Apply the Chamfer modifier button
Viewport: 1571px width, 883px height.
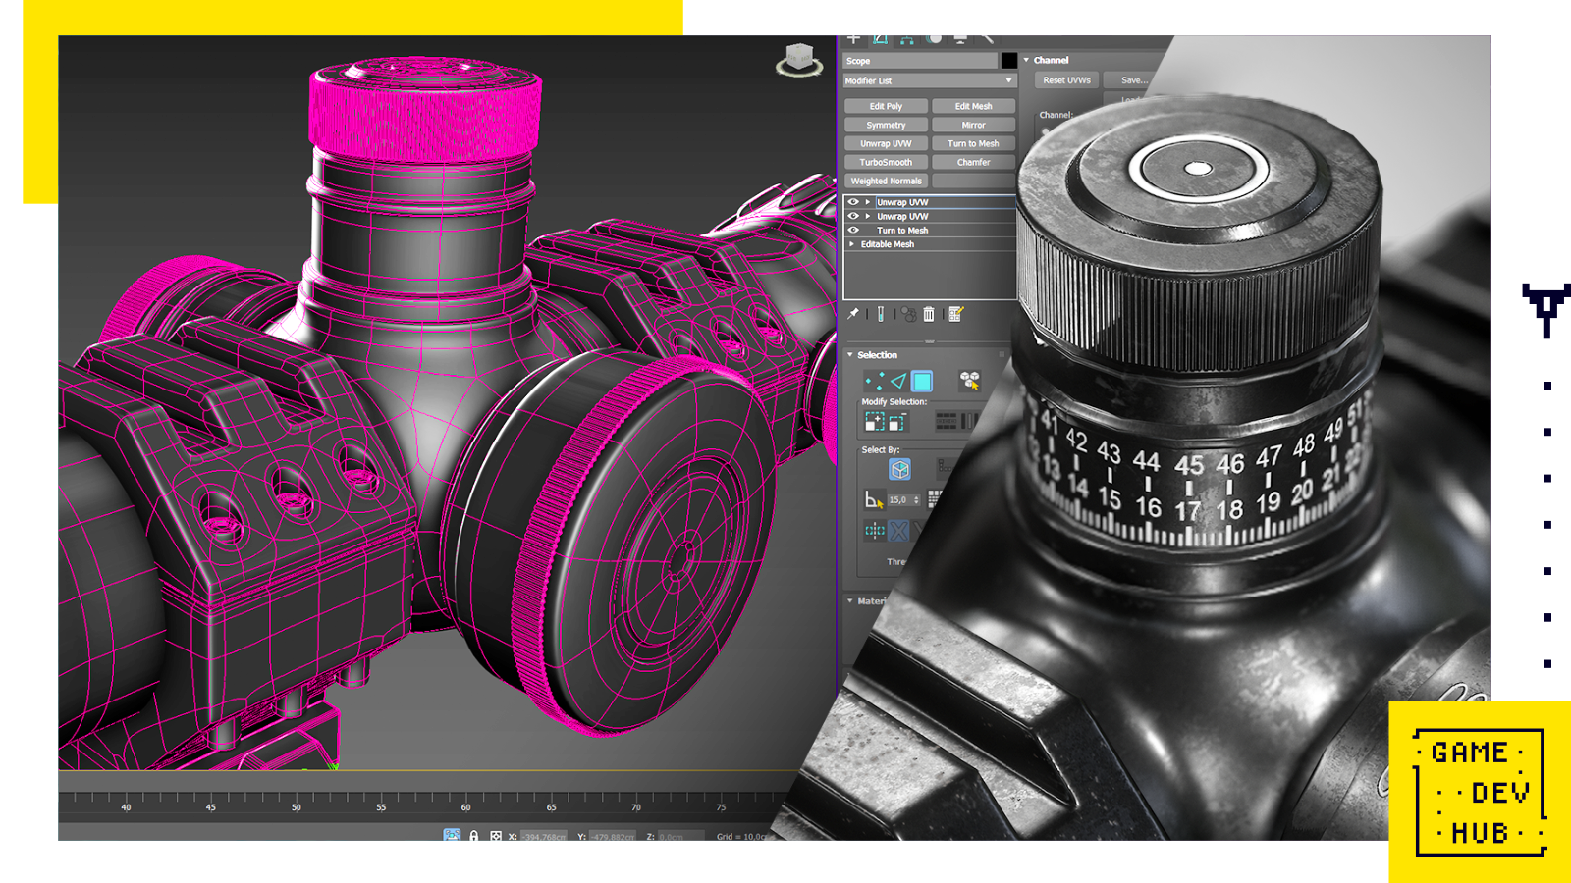point(973,162)
